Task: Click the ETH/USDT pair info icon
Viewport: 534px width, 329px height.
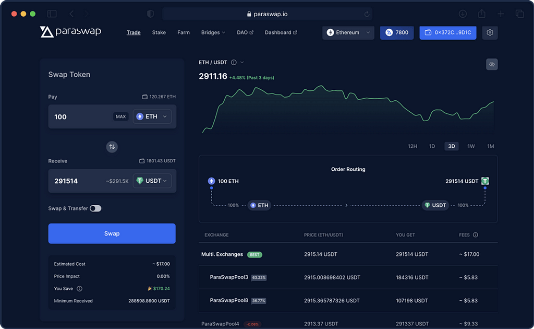Action: (234, 62)
